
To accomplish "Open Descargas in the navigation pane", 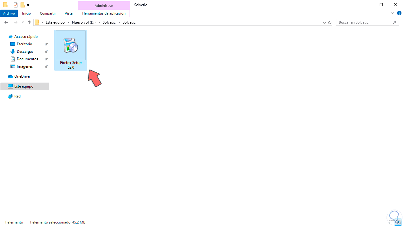I will coord(22,52).
